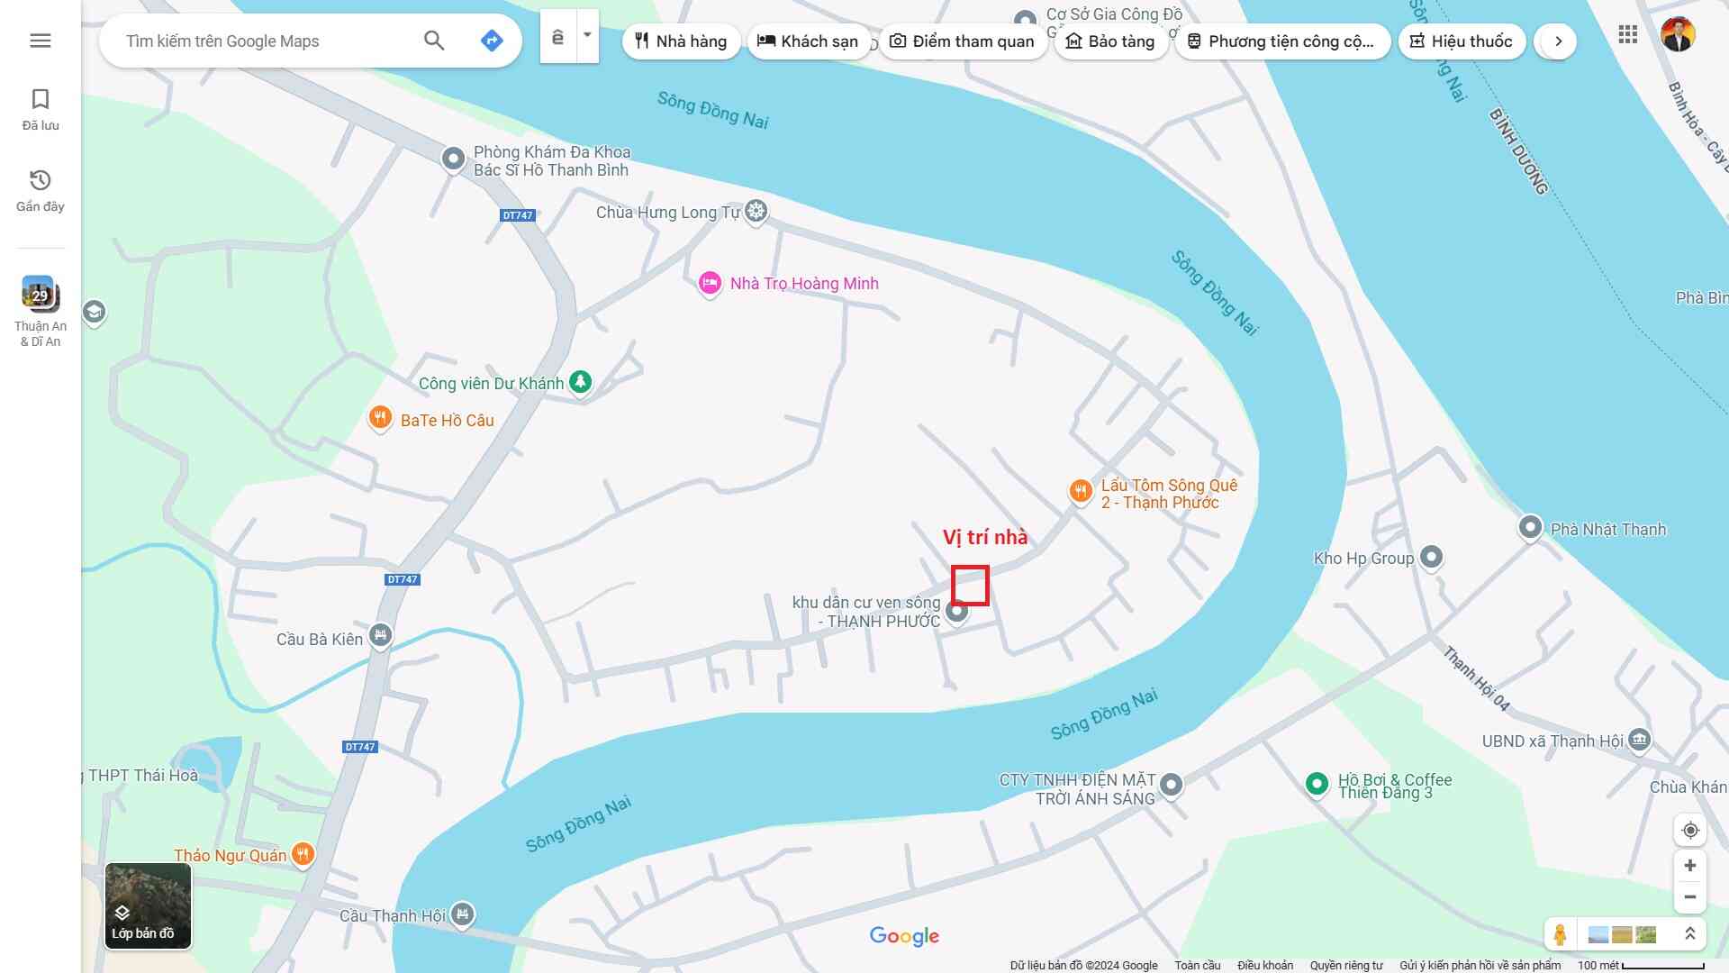
Task: Toggle Lớp bản đồ satellite layer
Action: pos(148,905)
